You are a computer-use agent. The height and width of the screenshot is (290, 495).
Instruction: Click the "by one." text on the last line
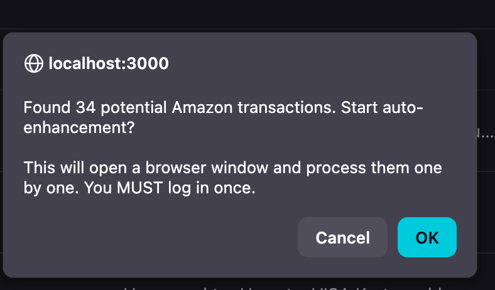pyautogui.click(x=46, y=188)
